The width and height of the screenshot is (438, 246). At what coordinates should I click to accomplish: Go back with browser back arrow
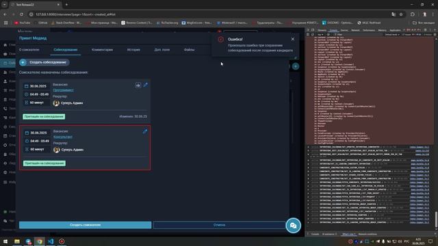point(5,14)
